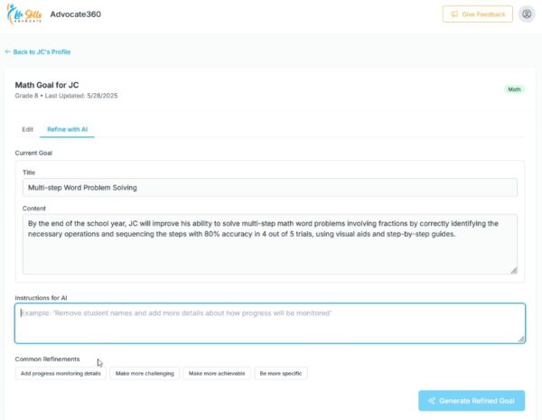Select the Make more challenging refinement
542x420 pixels.
click(144, 373)
